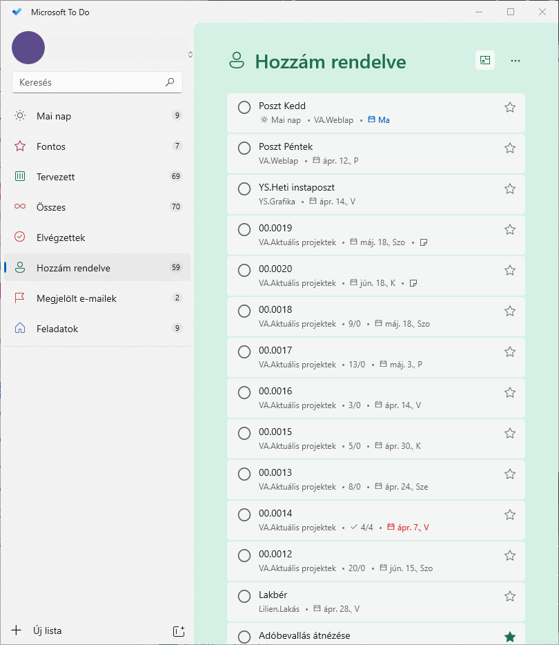Unstar the Adóbevallás átnézése task

pyautogui.click(x=510, y=636)
